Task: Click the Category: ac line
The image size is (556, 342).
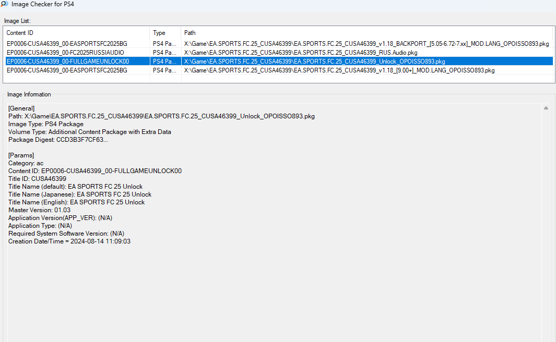Action: (x=26, y=163)
